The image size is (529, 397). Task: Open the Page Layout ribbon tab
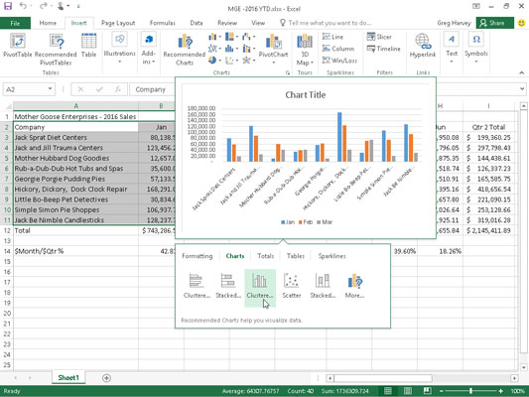pos(118,23)
